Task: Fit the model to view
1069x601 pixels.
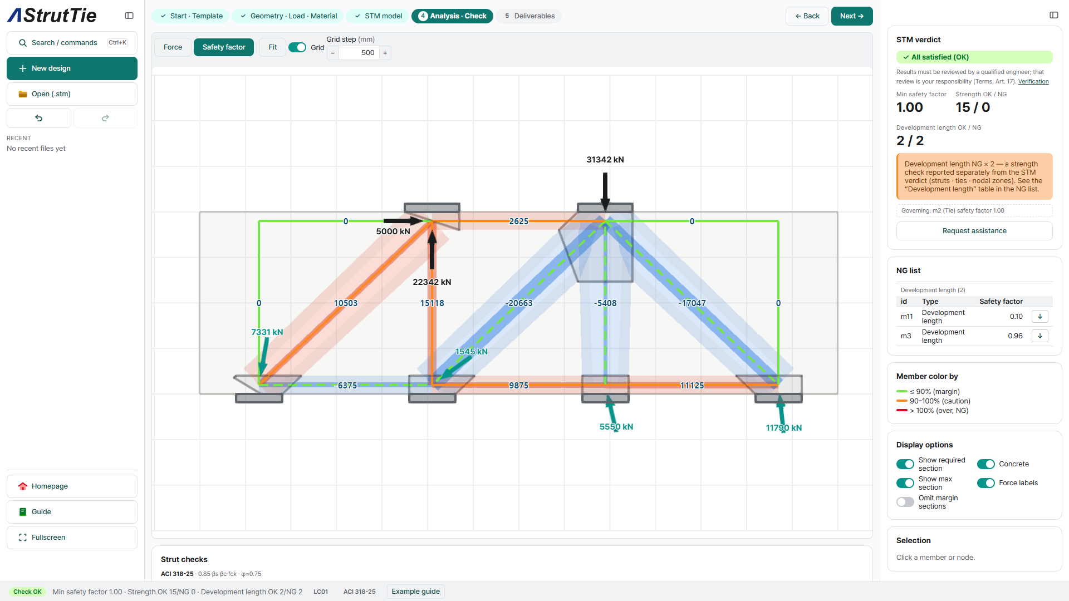Action: pos(272,47)
